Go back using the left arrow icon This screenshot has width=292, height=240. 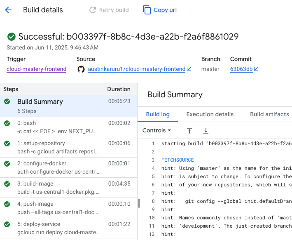click(8, 10)
